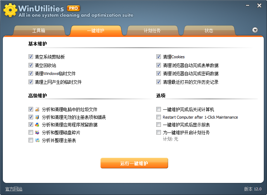Click the WinUtilities gear logo icon
The image size is (267, 195).
pyautogui.click(x=10, y=10)
